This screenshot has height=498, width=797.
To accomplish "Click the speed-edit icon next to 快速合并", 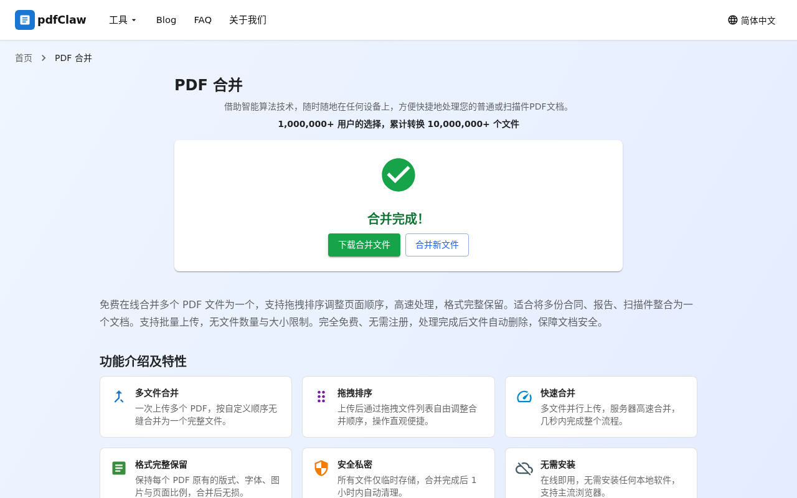I will [524, 395].
